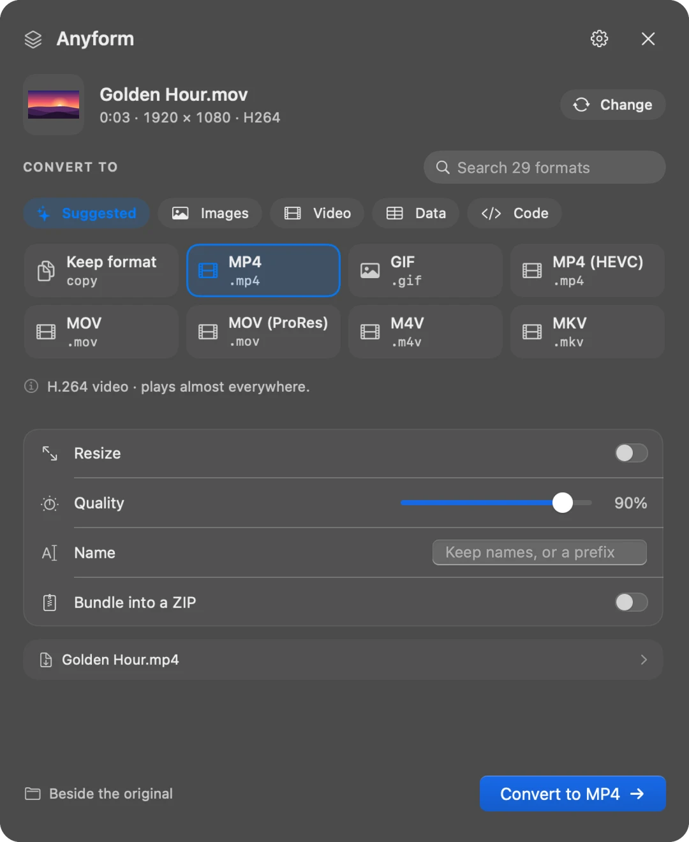The image size is (689, 842).
Task: Click the Change button to swap file
Action: point(613,105)
